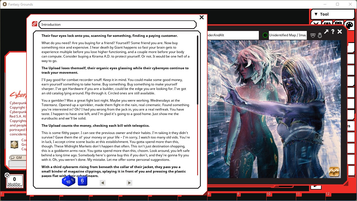Image resolution: width=357 pixels, height=201 pixels.
Task: Click the gold token icon on image
Action: tap(334, 172)
